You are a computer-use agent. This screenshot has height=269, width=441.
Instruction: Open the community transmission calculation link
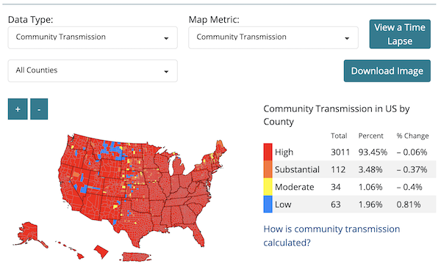[331, 235]
